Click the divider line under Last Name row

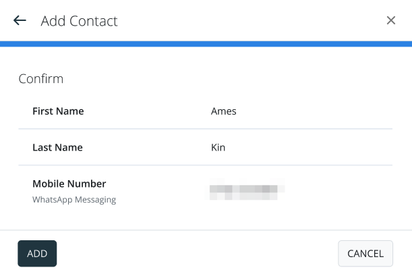(x=206, y=165)
